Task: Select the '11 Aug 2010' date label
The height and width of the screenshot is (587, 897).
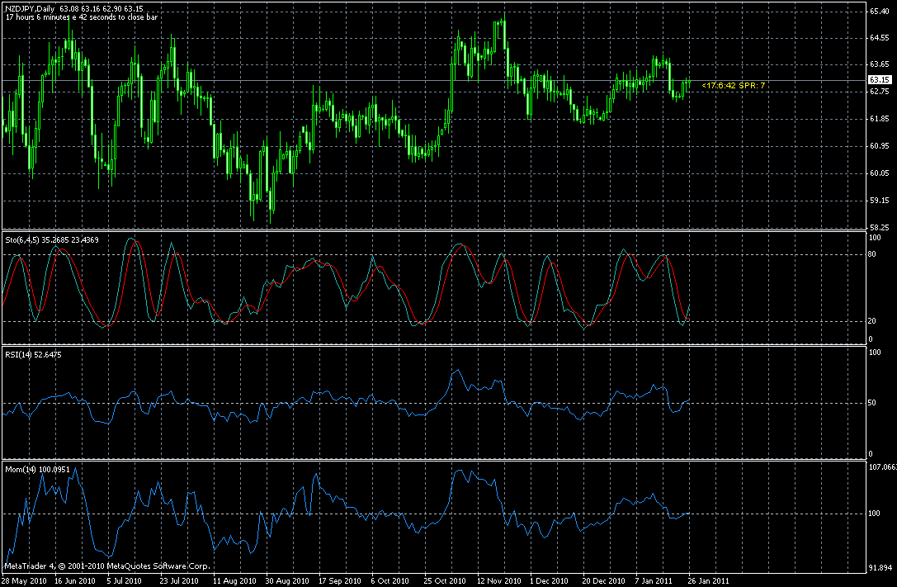Action: pos(234,580)
